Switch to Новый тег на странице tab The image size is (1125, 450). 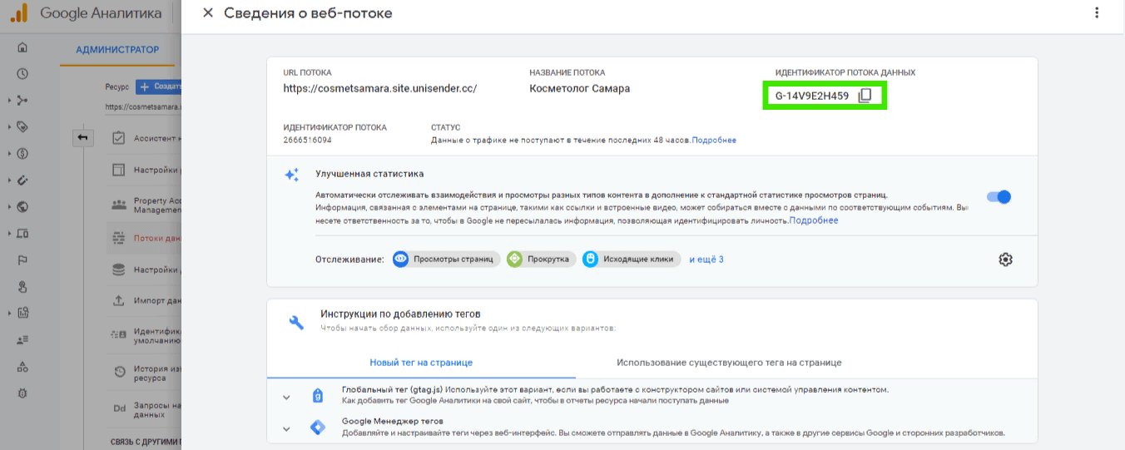(421, 363)
